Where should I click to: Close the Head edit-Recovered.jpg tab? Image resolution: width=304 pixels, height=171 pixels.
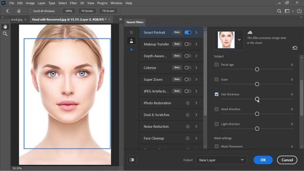pyautogui.click(x=109, y=19)
